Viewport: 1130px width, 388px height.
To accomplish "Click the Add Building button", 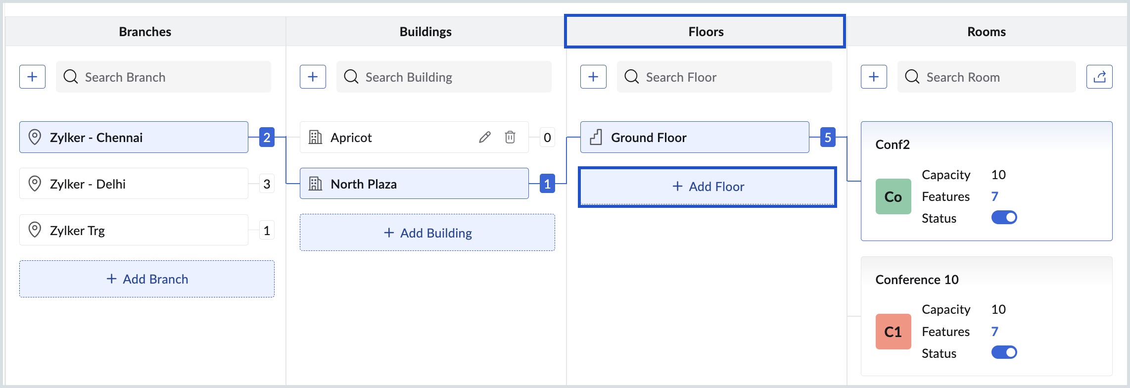I will (427, 233).
